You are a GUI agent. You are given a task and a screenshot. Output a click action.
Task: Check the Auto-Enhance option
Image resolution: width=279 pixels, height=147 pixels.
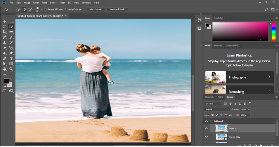[x=66, y=9]
